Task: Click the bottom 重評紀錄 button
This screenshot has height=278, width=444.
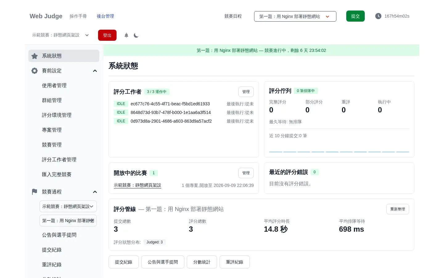Action: (235, 262)
